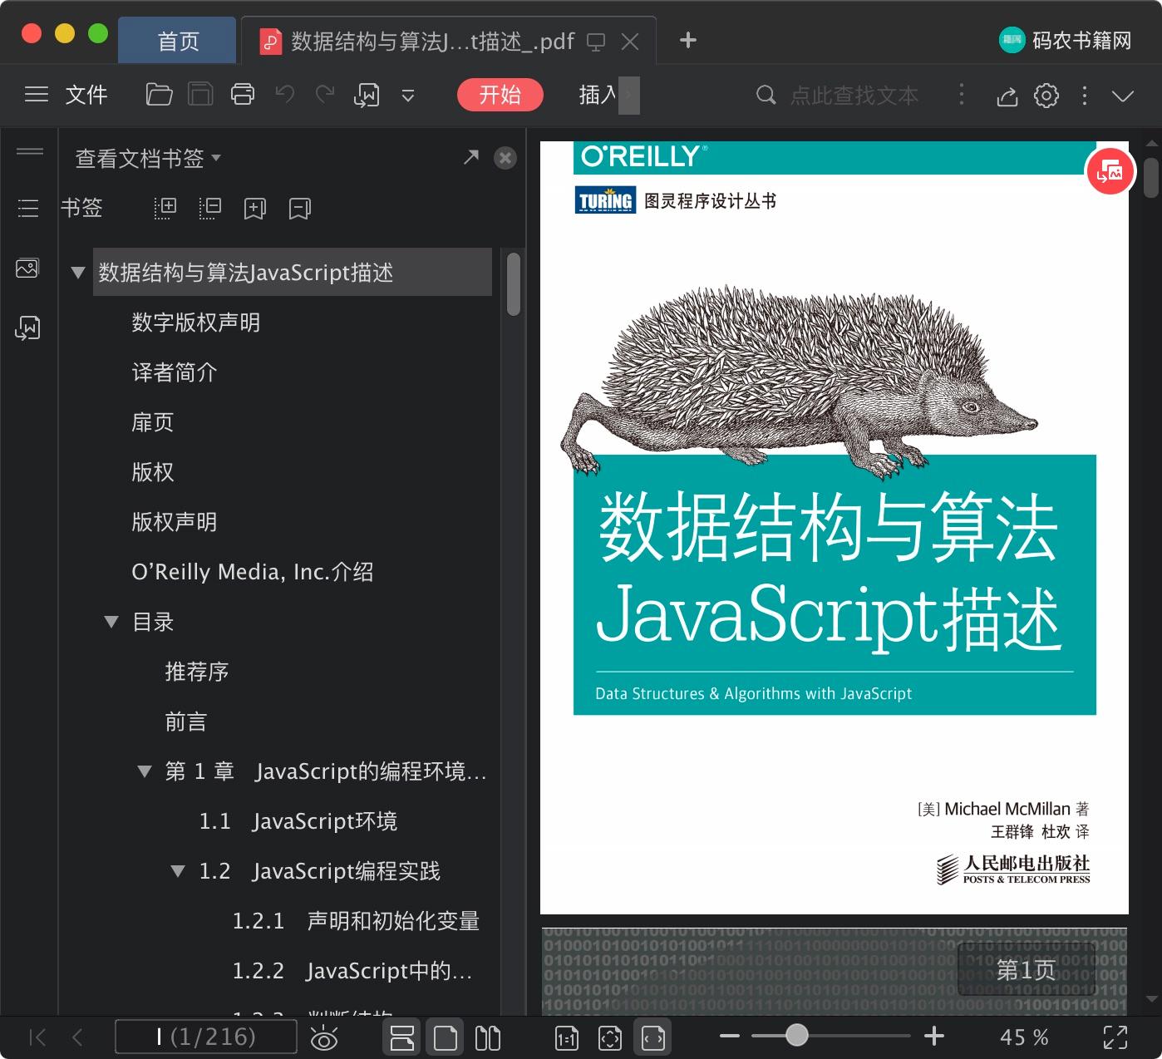1162x1059 pixels.
Task: Zoom in with the plus button
Action: [934, 1036]
